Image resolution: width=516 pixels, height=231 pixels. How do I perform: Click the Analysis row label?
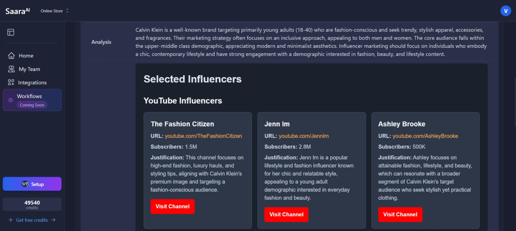click(101, 42)
